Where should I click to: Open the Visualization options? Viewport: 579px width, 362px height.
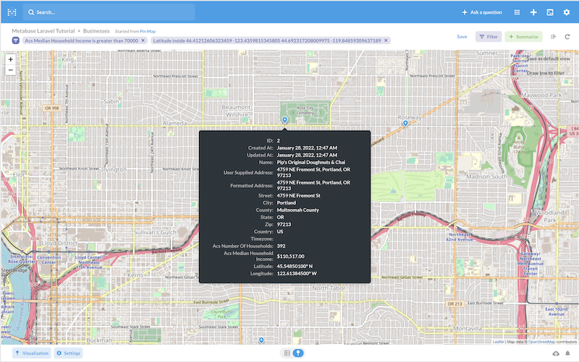(32, 353)
